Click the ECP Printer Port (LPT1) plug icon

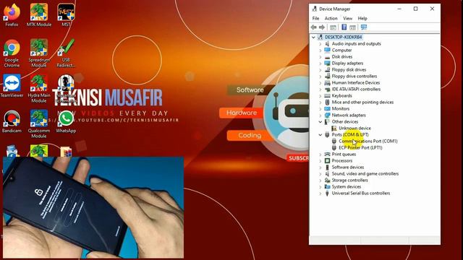tap(334, 147)
